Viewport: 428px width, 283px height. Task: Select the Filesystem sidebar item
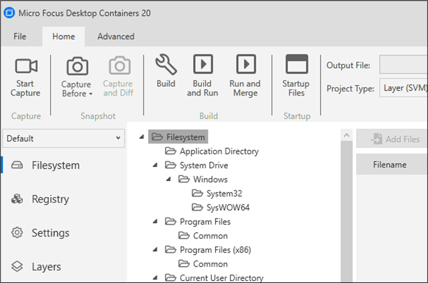tap(56, 165)
